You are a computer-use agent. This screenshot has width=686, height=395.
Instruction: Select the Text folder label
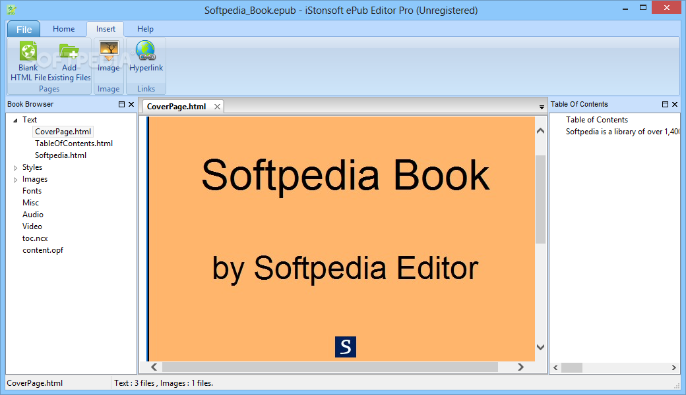point(30,120)
